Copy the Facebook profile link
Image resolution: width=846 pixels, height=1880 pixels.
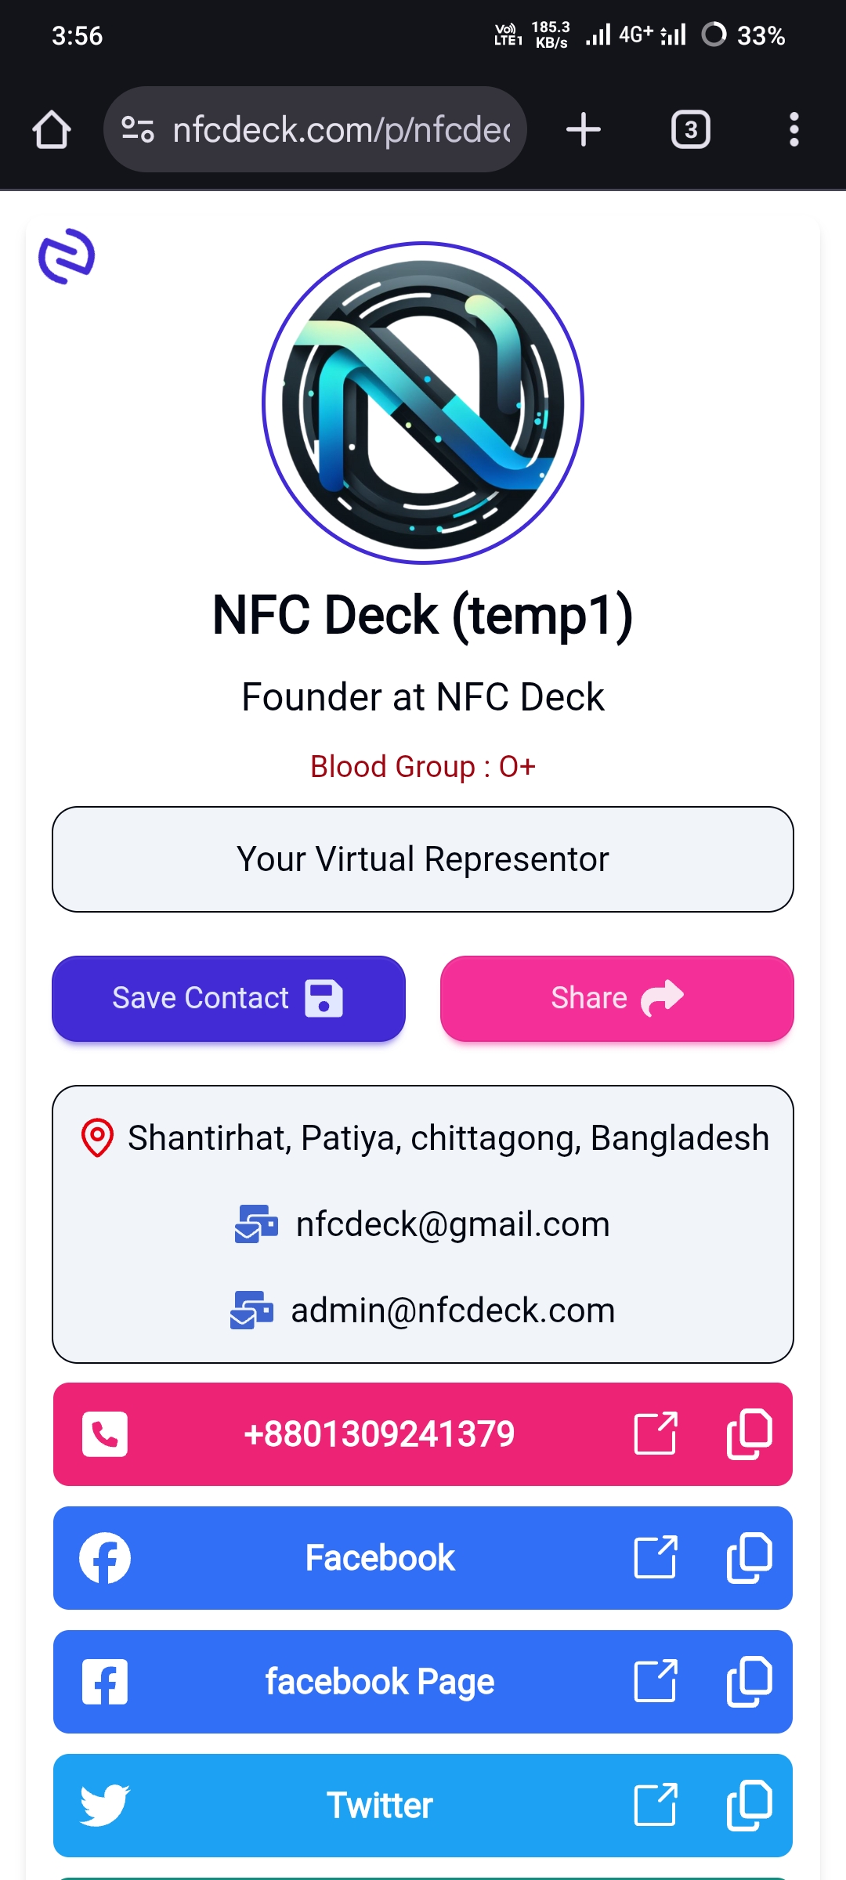pos(749,1557)
